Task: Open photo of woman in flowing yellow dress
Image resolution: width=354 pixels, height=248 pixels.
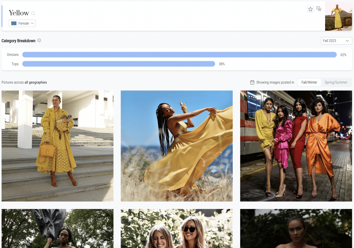Action: (177, 146)
